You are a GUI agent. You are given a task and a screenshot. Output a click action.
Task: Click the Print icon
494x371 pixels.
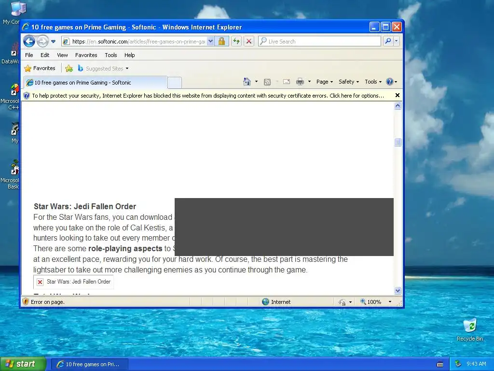click(300, 82)
